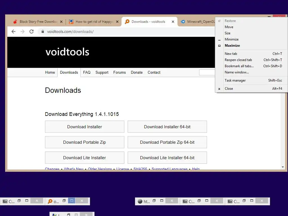This screenshot has width=288, height=216.
Task: Click the Minecraft_OpenGL tab favicon
Action: click(183, 22)
